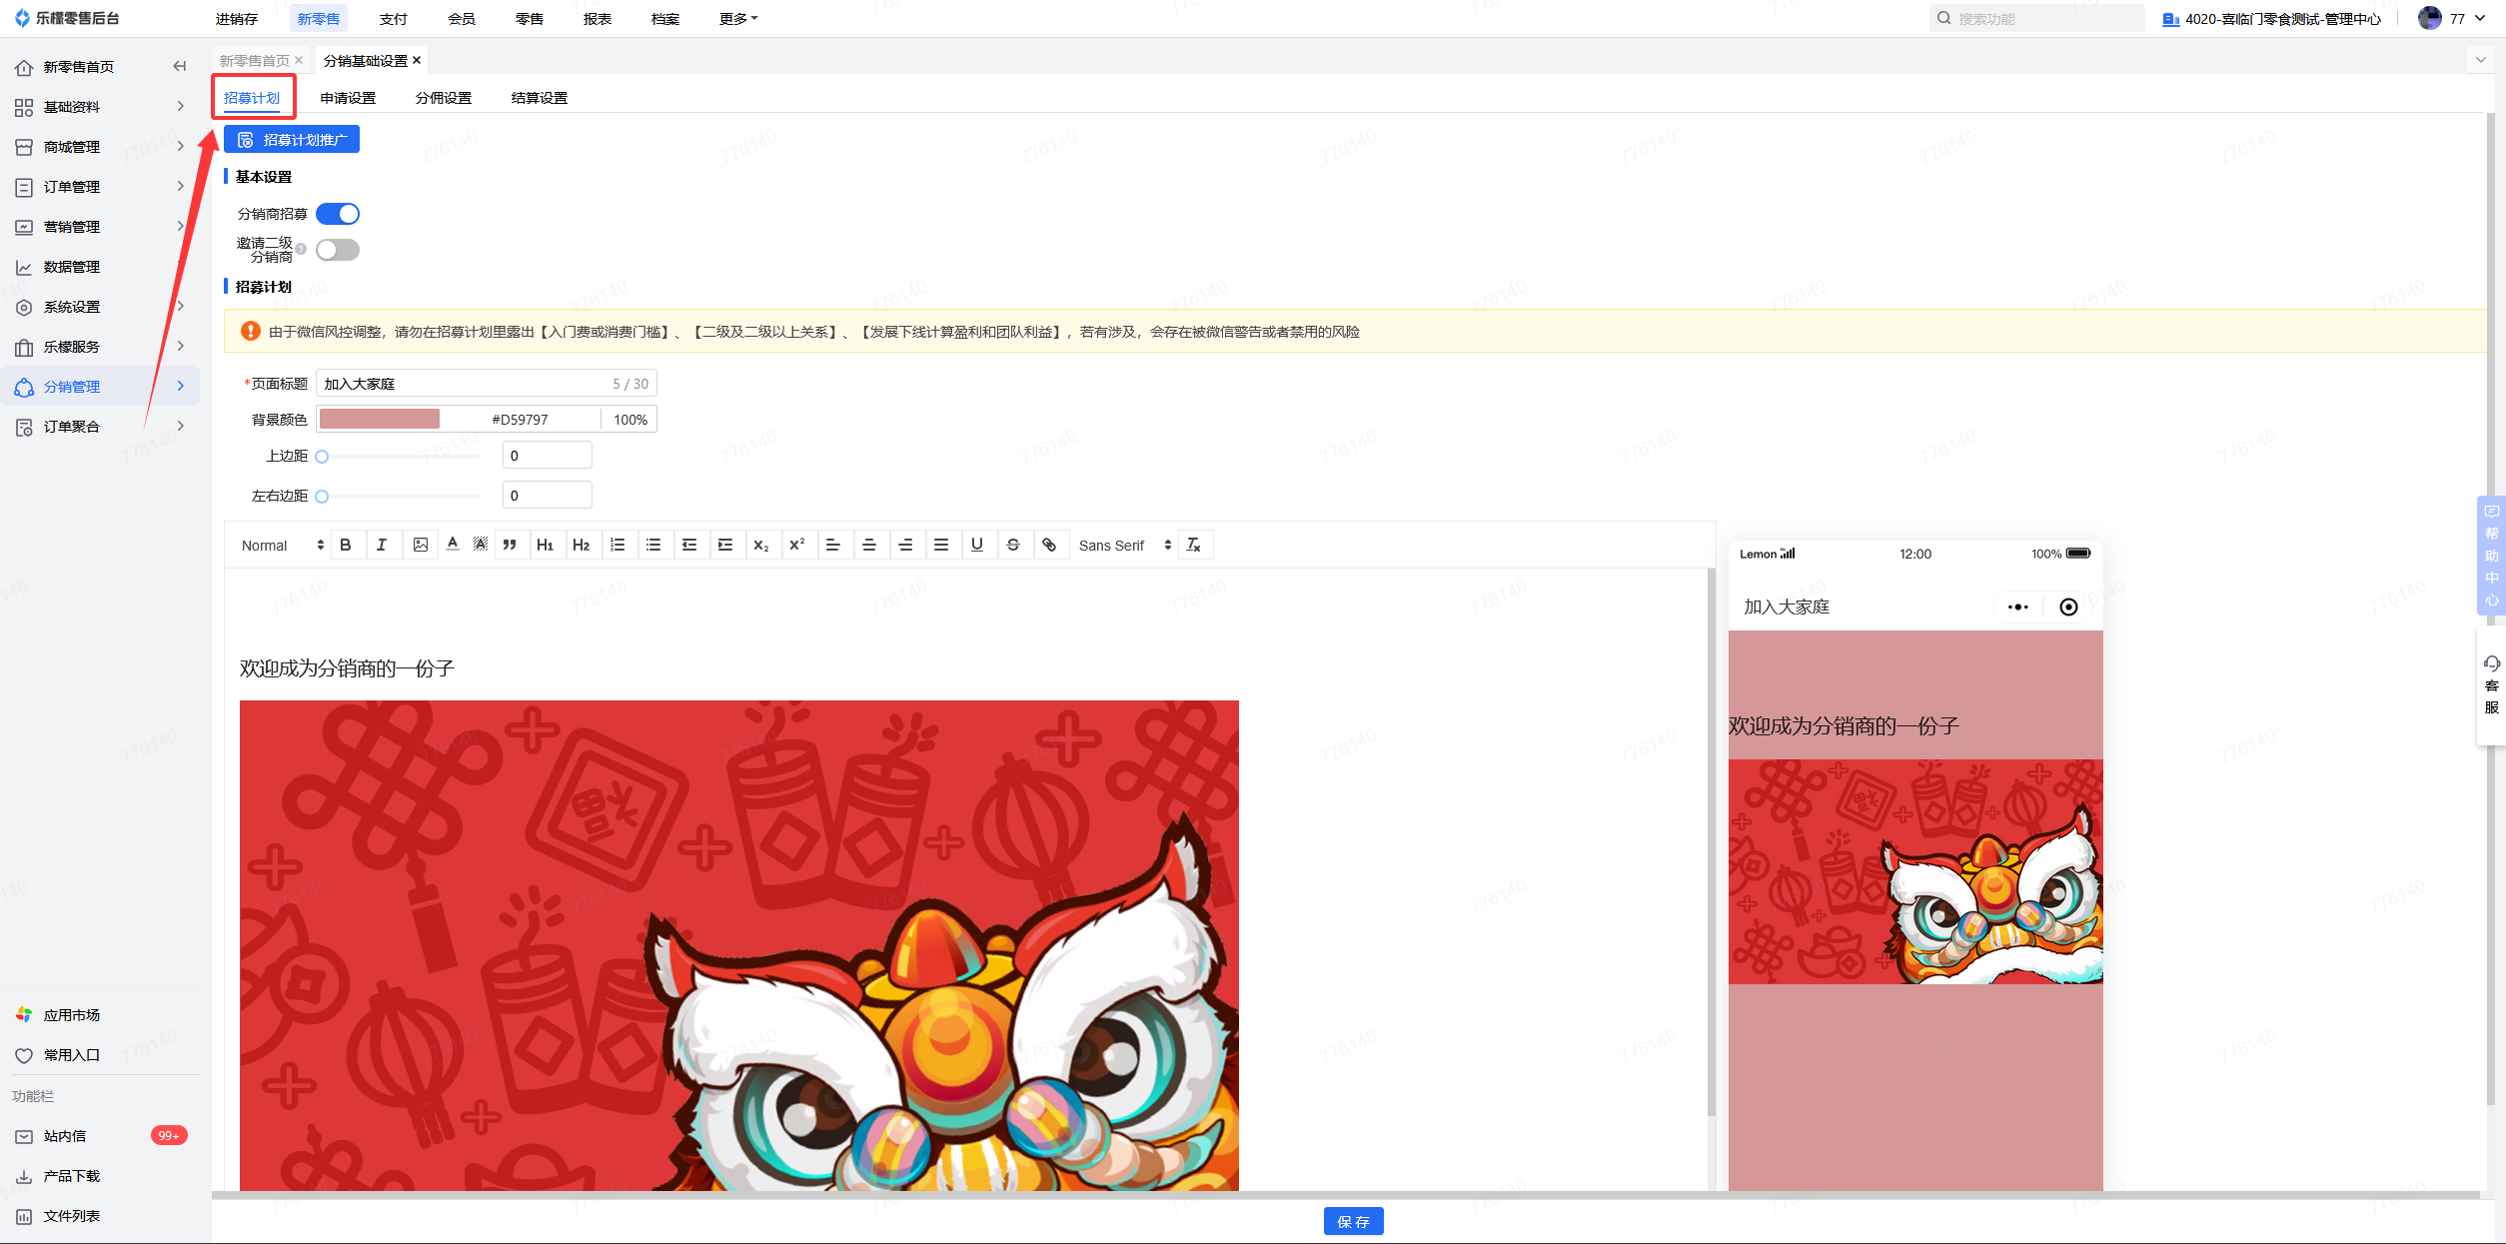Expand 基础资料 in sidebar

[100, 107]
